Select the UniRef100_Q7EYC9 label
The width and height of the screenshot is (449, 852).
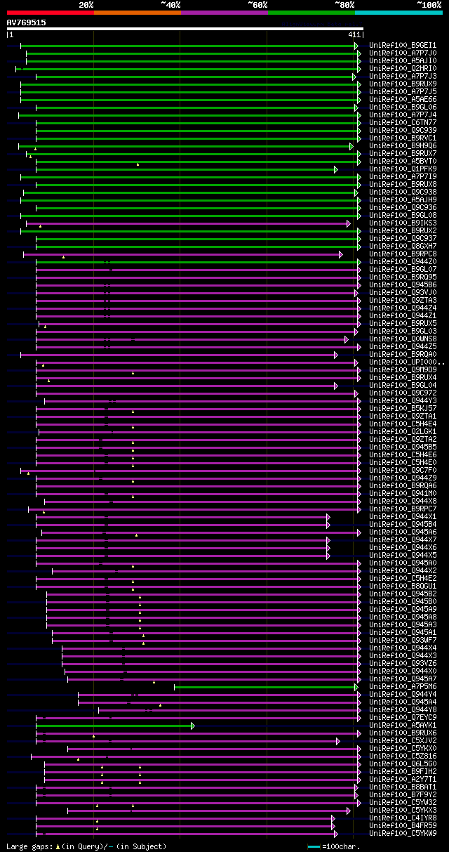tap(403, 718)
